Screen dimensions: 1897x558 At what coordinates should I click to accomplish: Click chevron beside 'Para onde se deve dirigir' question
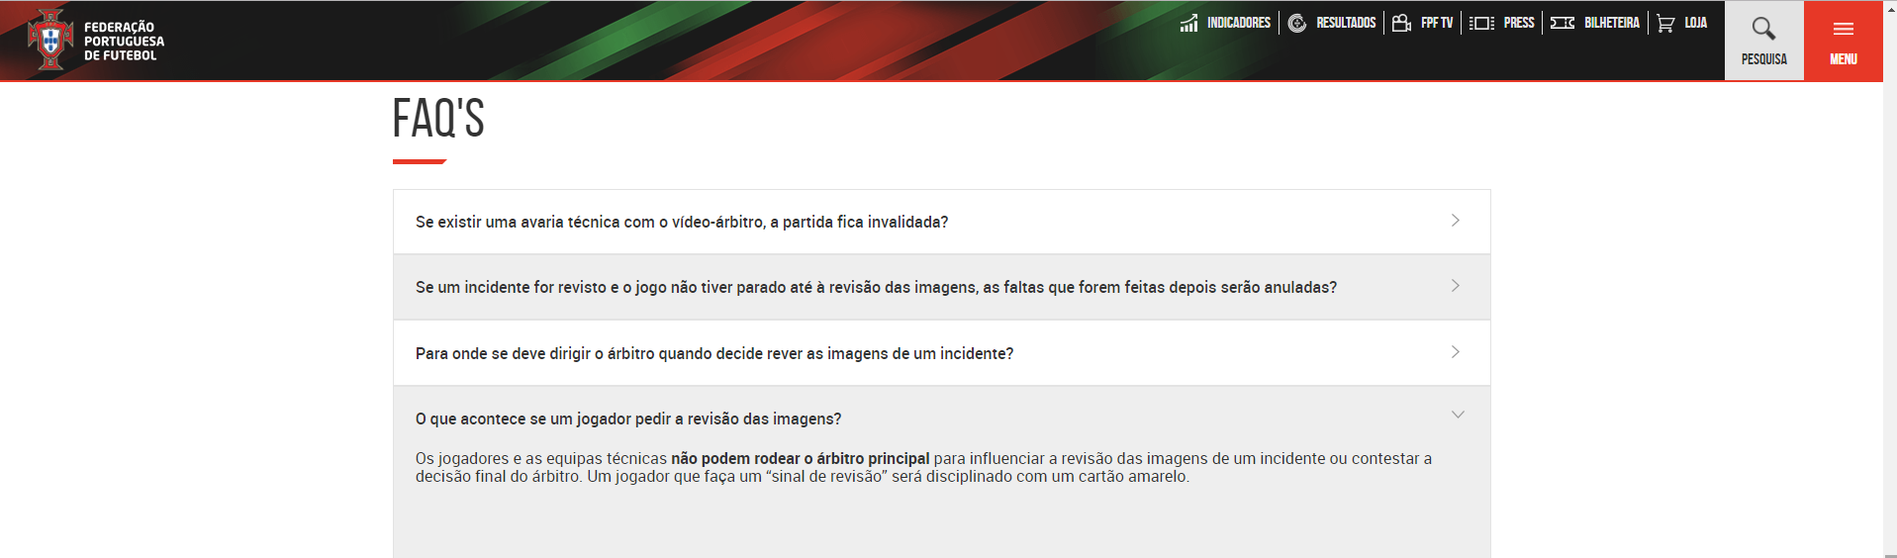tap(1456, 352)
